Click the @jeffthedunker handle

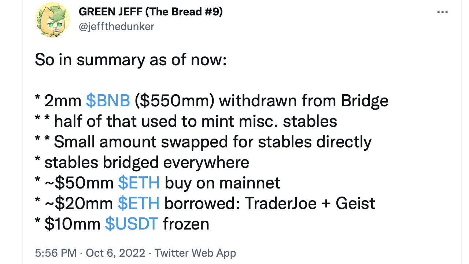pos(117,26)
